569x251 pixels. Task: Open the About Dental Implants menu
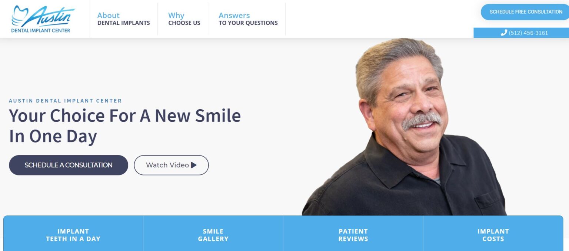(124, 19)
